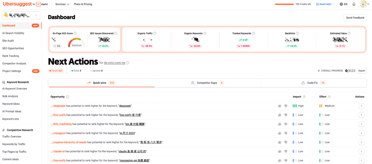The width and height of the screenshot is (372, 164).
Task: Open AI Search Visibility in sidebar
Action: tap(13, 33)
